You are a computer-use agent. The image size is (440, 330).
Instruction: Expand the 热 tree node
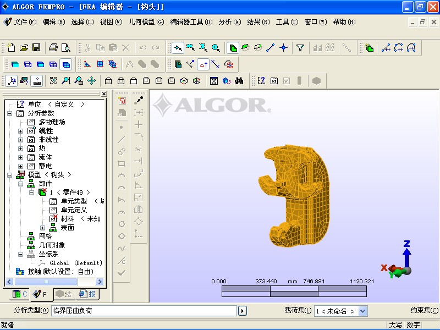pos(20,148)
